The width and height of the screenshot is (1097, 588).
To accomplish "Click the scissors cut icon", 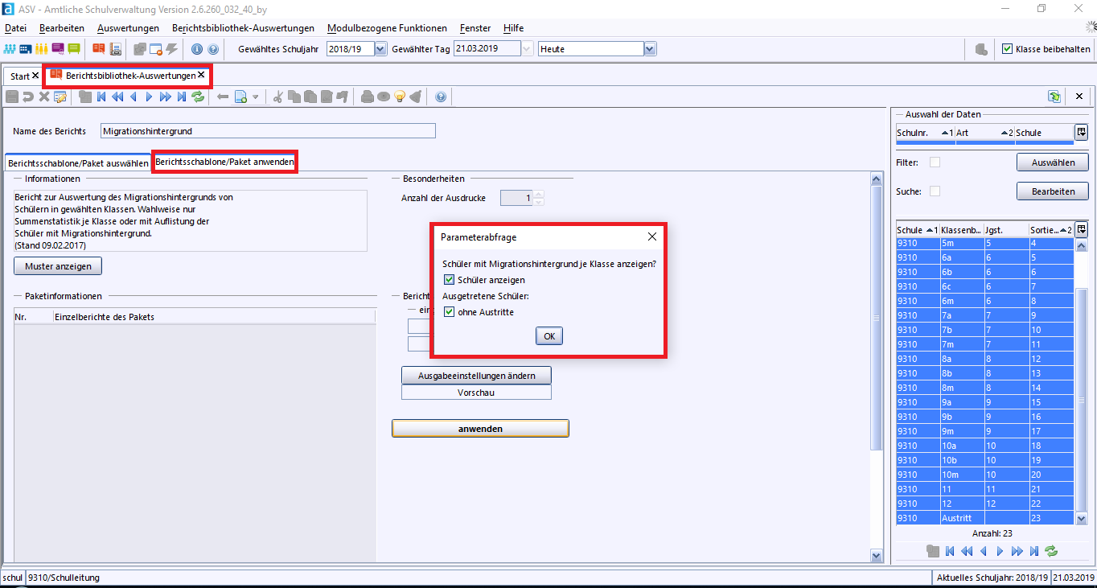I will click(278, 97).
